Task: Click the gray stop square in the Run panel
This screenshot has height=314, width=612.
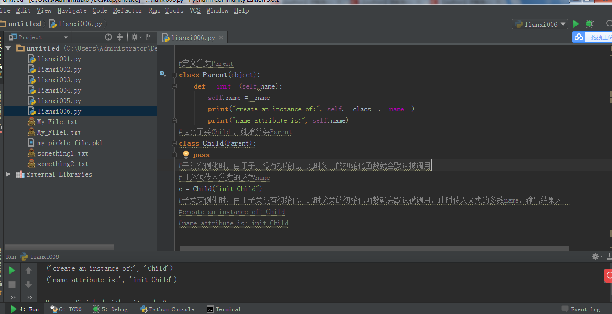Action: 12,284
